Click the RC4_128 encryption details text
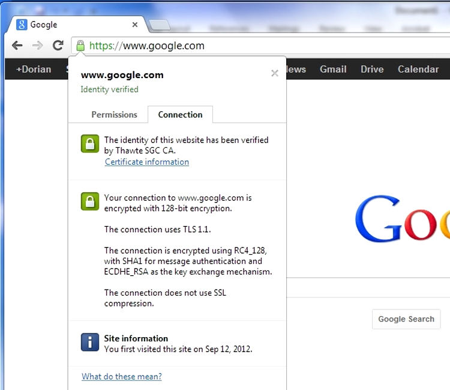450x390 pixels. [188, 261]
